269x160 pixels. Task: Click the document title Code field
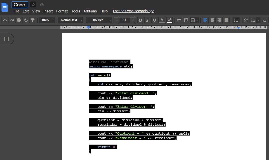20,4
